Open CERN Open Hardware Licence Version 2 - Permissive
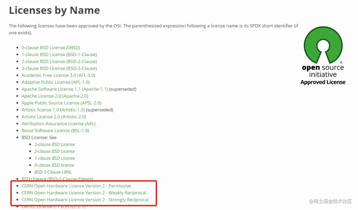This screenshot has width=358, height=210. point(76,186)
